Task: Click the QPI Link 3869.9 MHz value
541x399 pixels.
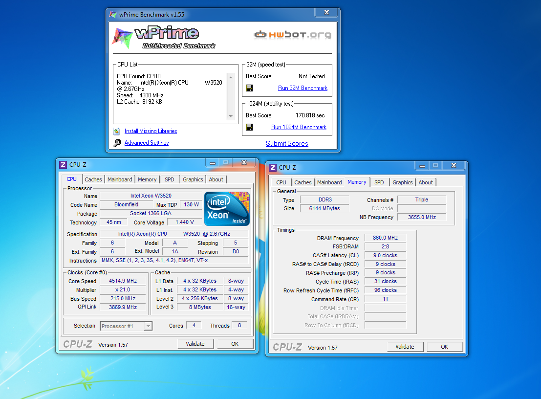Action: [123, 307]
